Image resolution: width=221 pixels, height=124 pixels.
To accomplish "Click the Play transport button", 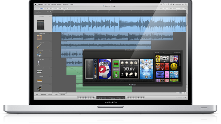I will pyautogui.click(x=88, y=97).
